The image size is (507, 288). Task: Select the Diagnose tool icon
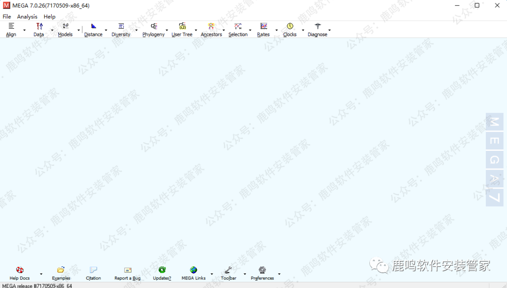click(317, 29)
